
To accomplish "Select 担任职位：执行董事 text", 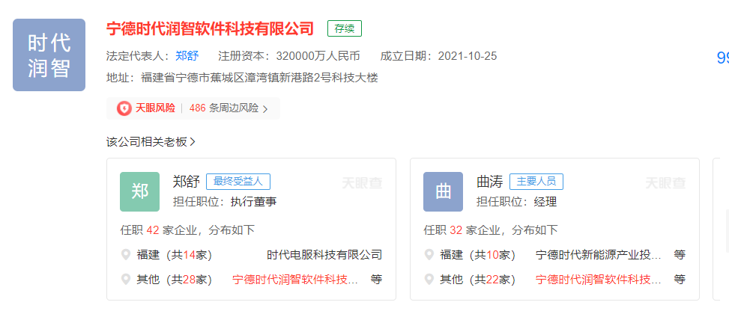I will coord(225,202).
